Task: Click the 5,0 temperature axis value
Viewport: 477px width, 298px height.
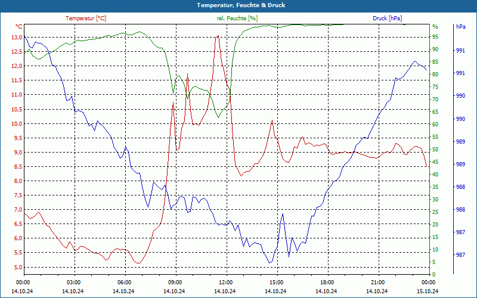Action: (x=18, y=267)
